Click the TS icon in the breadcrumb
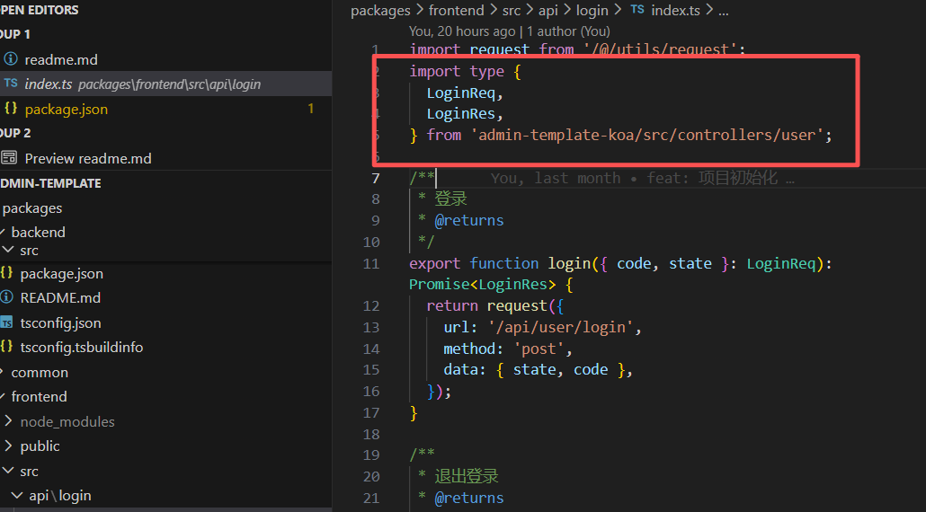This screenshot has width=926, height=512. click(x=637, y=10)
